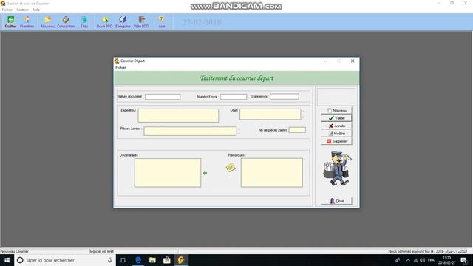Click the Close button with door icon
This screenshot has width=473, height=266.
pyautogui.click(x=336, y=201)
